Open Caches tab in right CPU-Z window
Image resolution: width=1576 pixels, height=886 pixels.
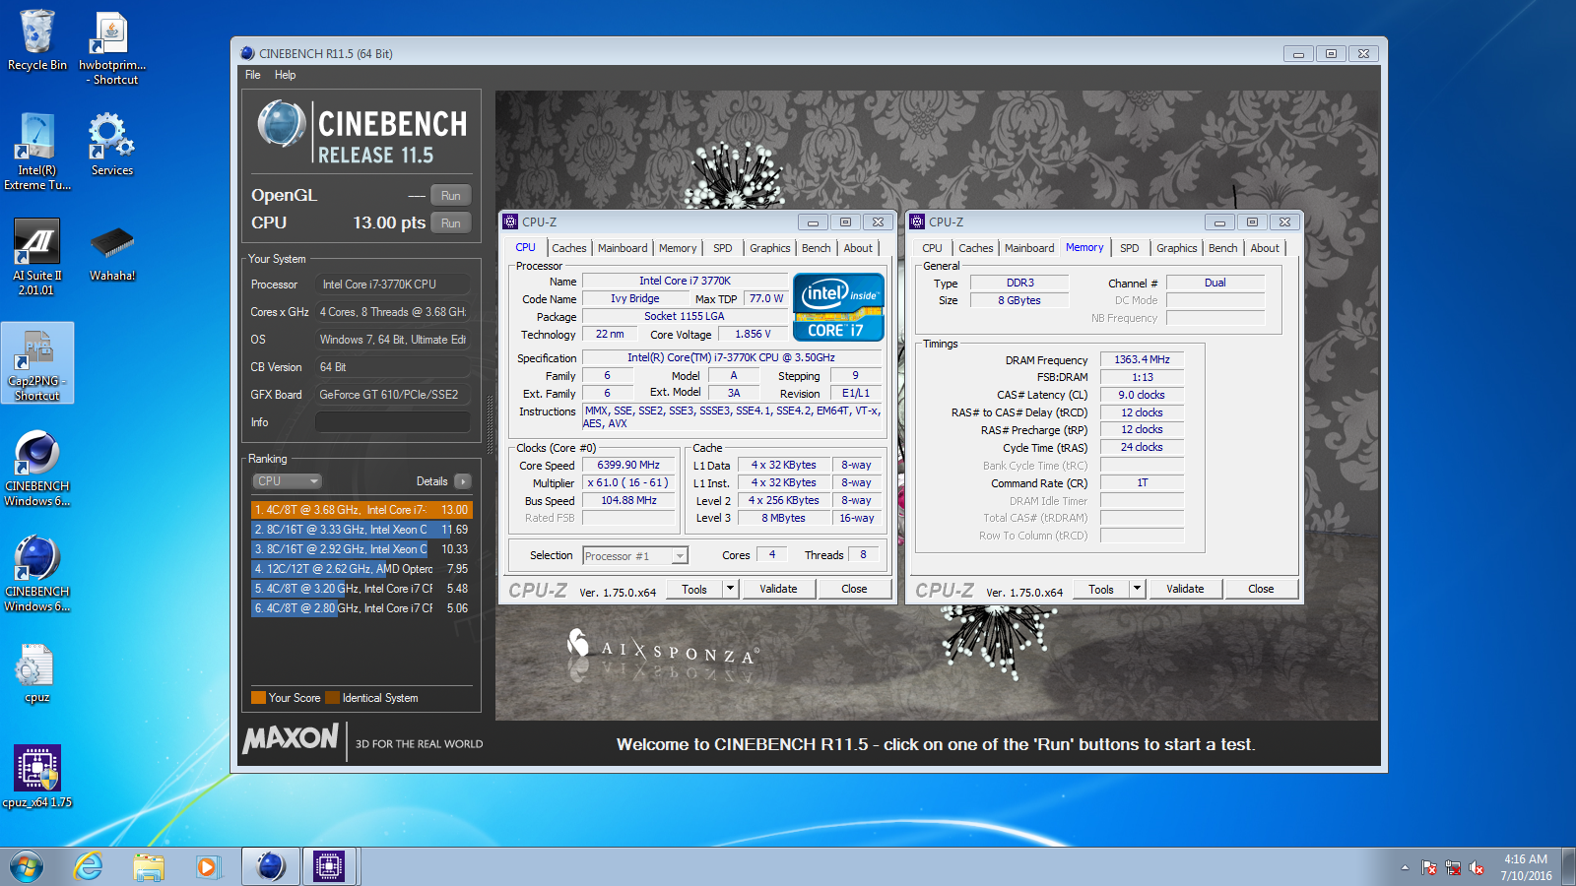pos(975,248)
